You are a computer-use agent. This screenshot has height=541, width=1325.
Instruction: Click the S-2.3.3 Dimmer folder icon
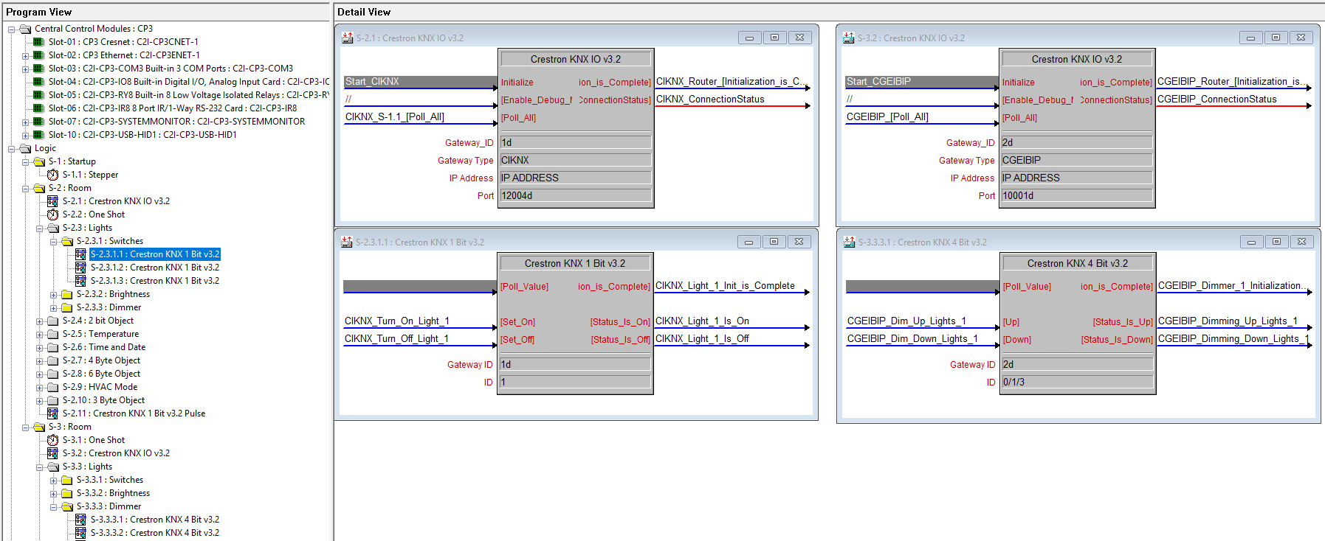click(67, 307)
